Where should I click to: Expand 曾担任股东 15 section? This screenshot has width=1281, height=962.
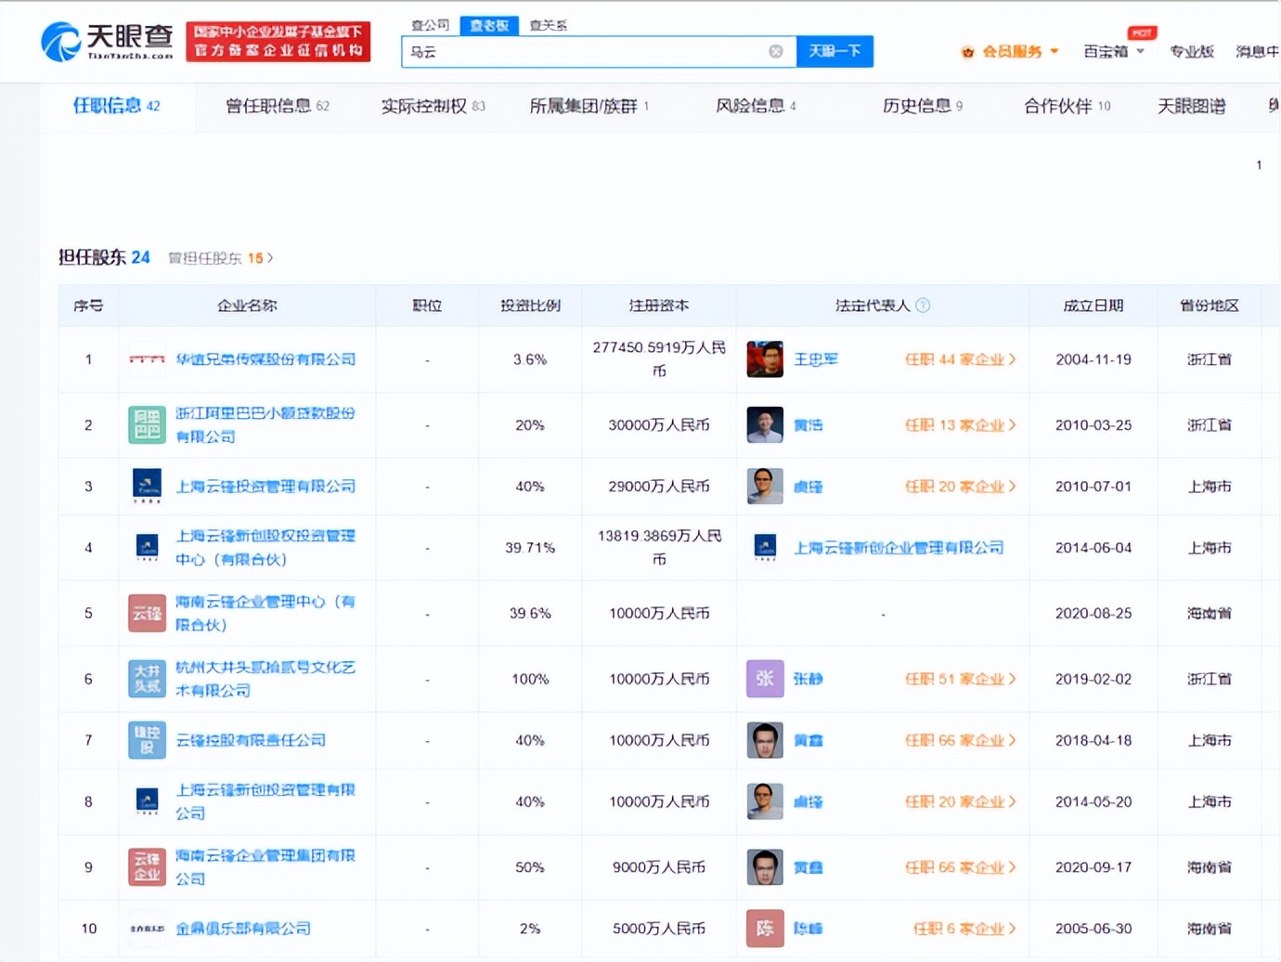point(220,258)
